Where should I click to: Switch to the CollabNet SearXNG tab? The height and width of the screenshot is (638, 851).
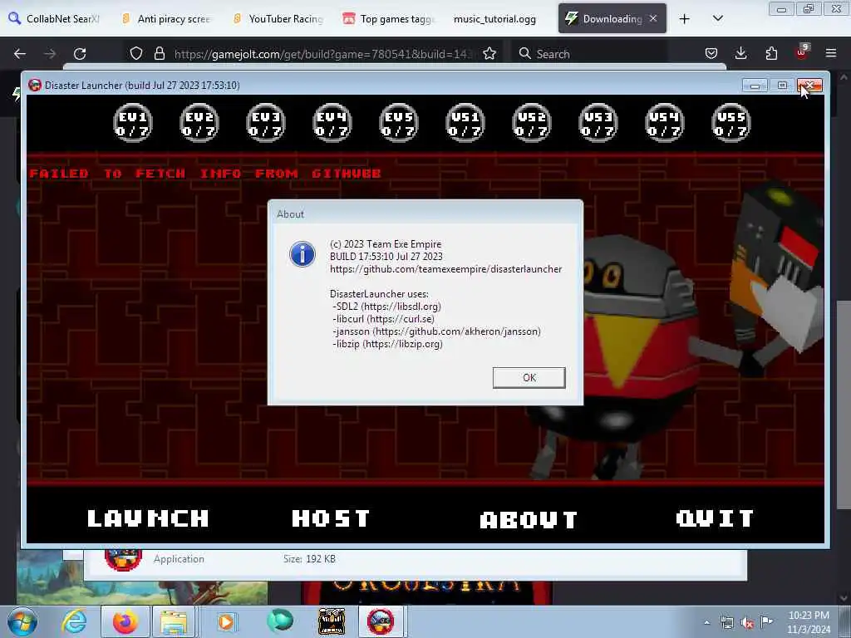[54, 19]
